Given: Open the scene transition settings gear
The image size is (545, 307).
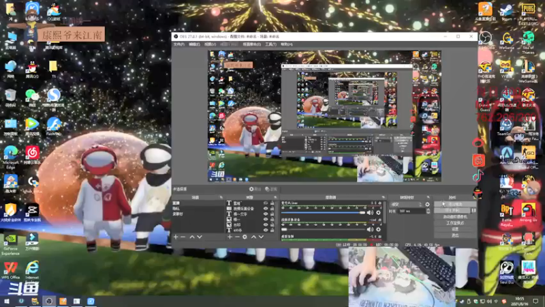Looking at the screenshot, I should (428, 205).
